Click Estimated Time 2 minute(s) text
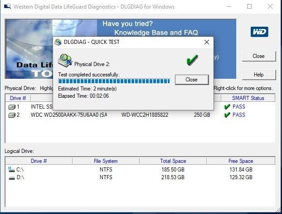This screenshot has height=214, width=282. (87, 89)
